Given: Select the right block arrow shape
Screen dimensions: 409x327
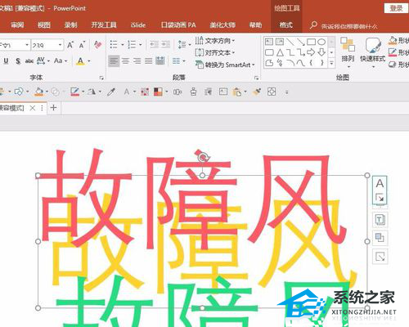Looking at the screenshot, I should (311, 52).
